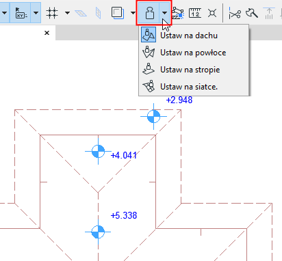Click the greyed upward arrow icon
Screen dimensions: 282x261
[x=269, y=13]
